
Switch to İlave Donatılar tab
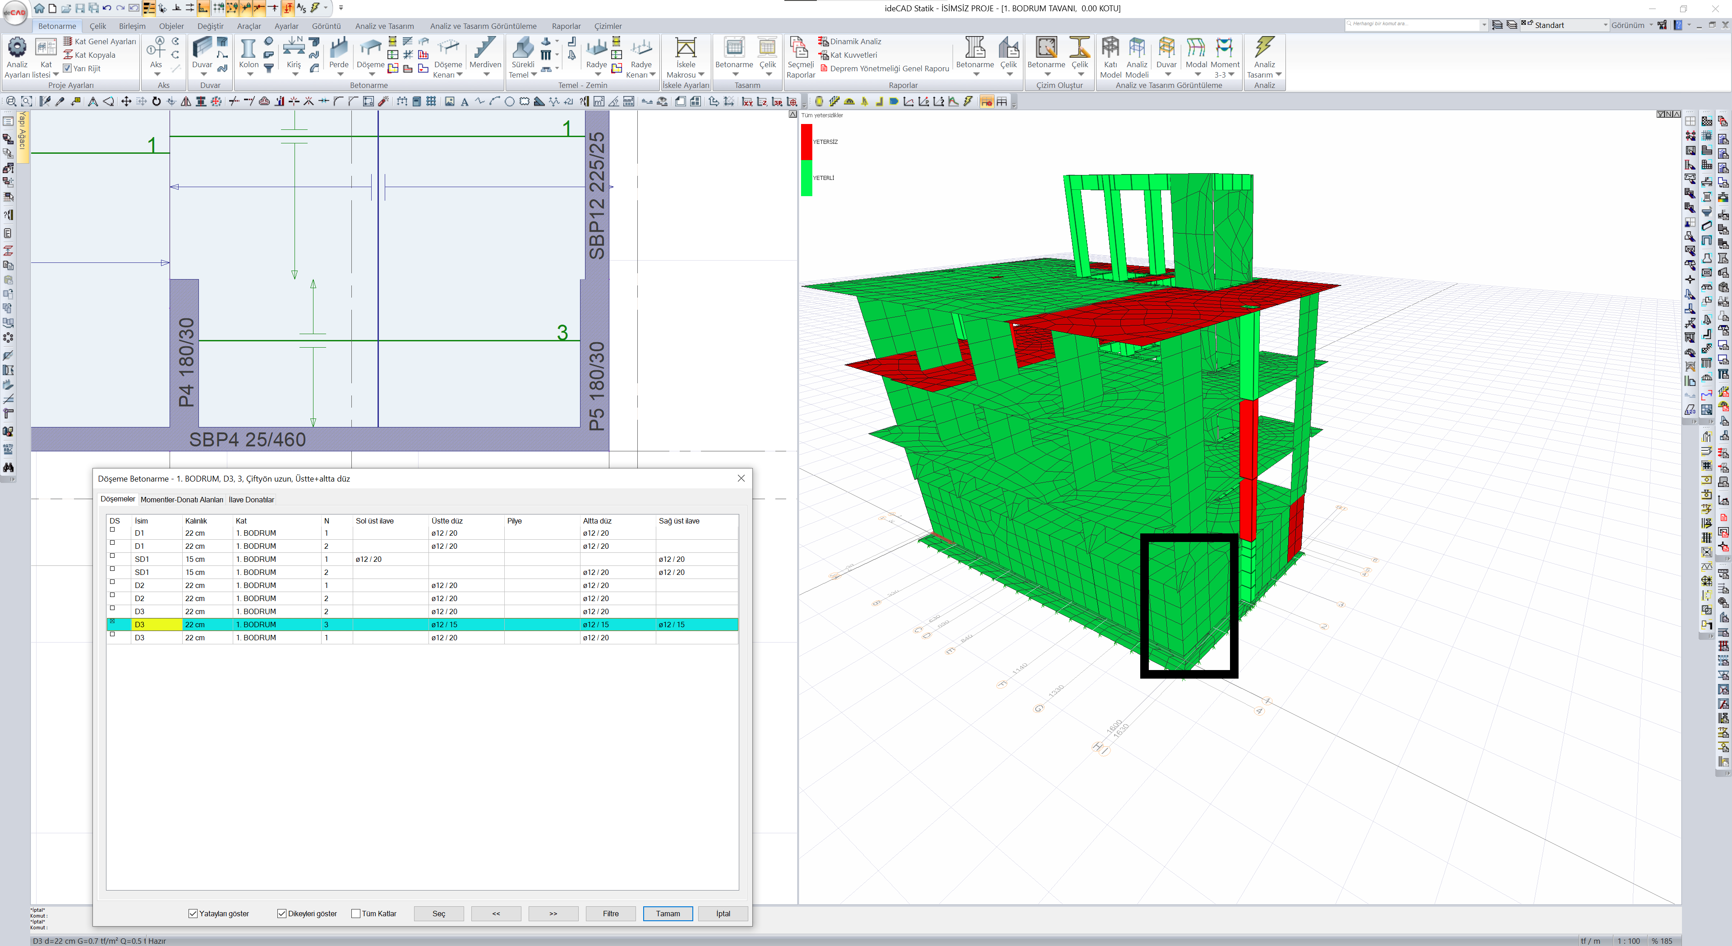tap(252, 500)
